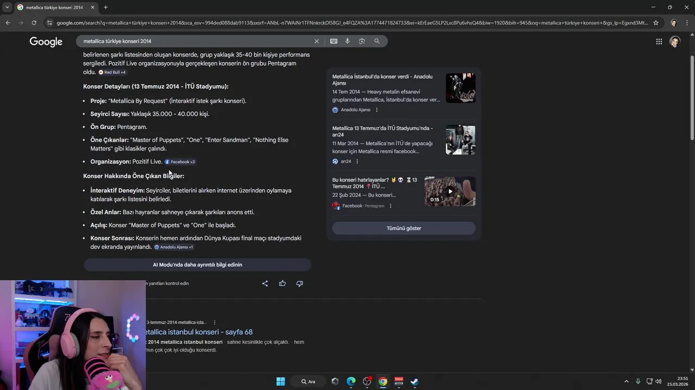Click the Google logo
The image size is (695, 390).
[46, 42]
